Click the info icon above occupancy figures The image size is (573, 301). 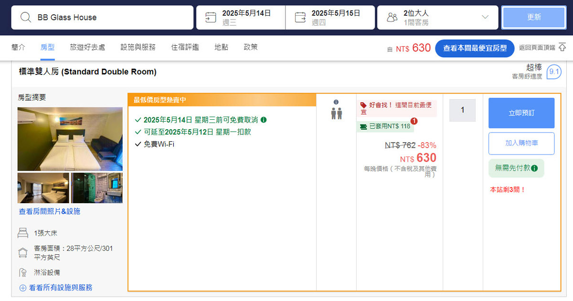[x=336, y=102]
